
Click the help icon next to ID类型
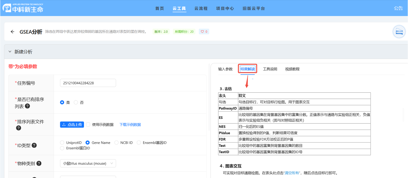(34, 146)
